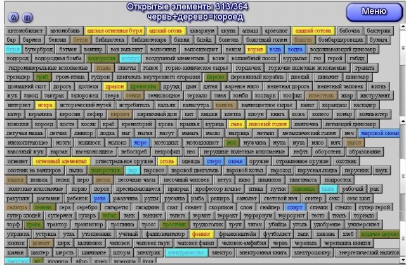The height and width of the screenshot is (265, 406).
Task: Select the огнестрельное оружие element
Action: click(x=124, y=161)
